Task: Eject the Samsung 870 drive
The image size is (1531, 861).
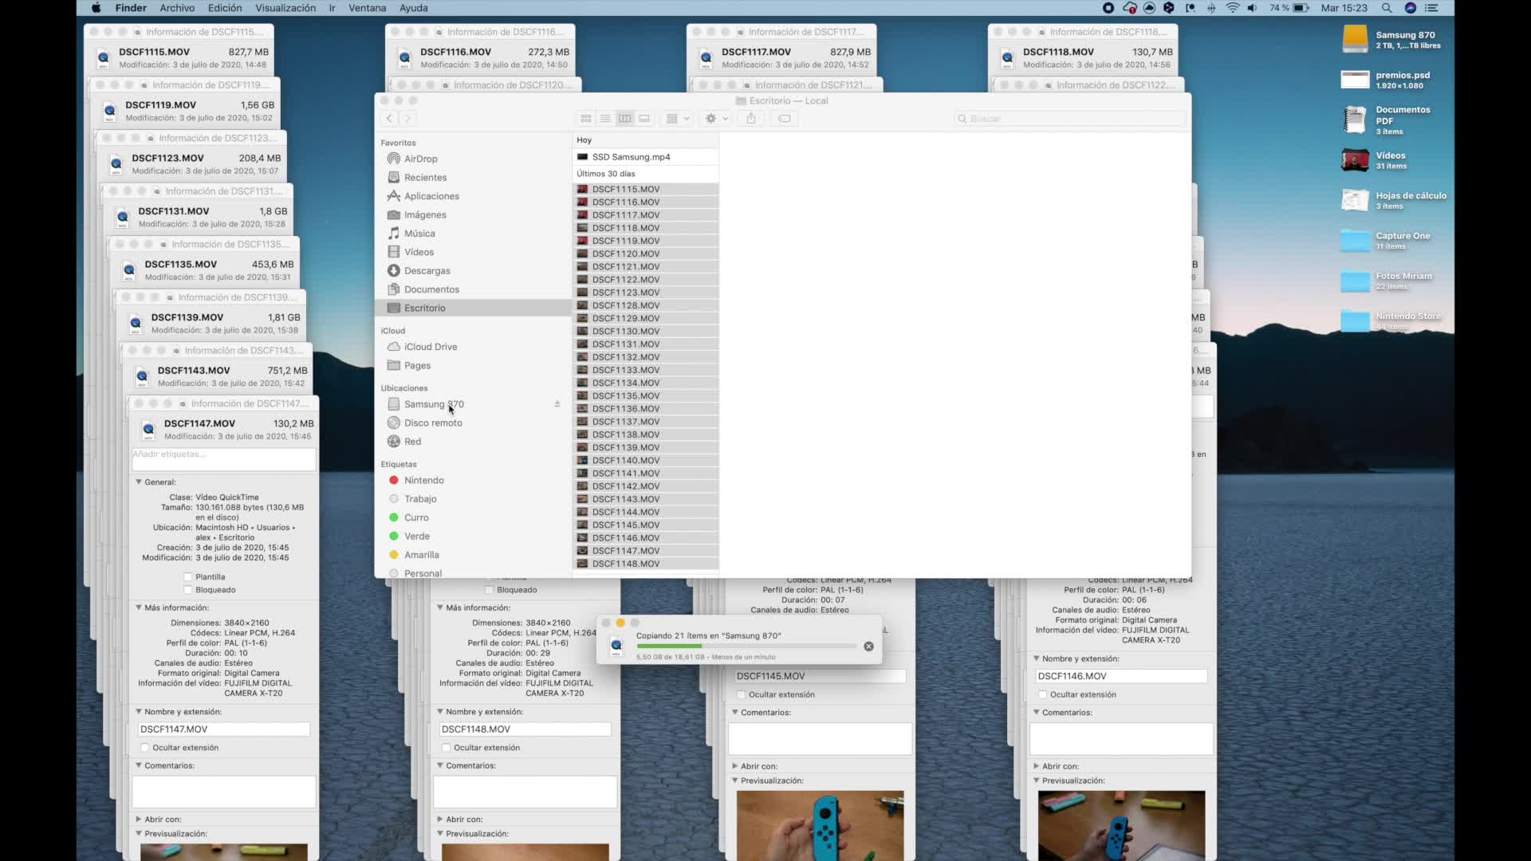Action: [557, 404]
